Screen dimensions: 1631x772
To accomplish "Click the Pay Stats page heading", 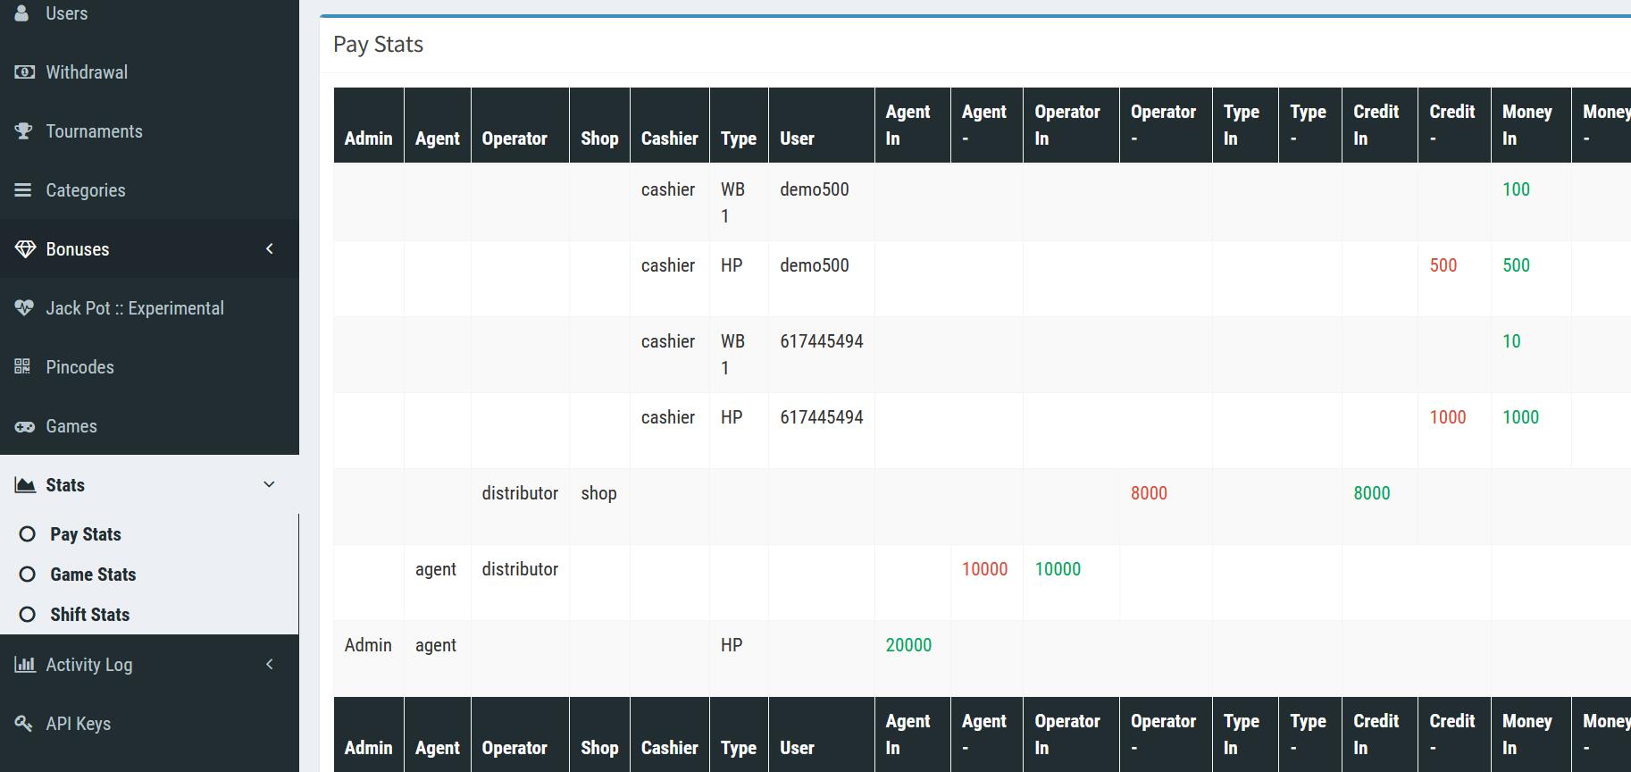I will [378, 45].
